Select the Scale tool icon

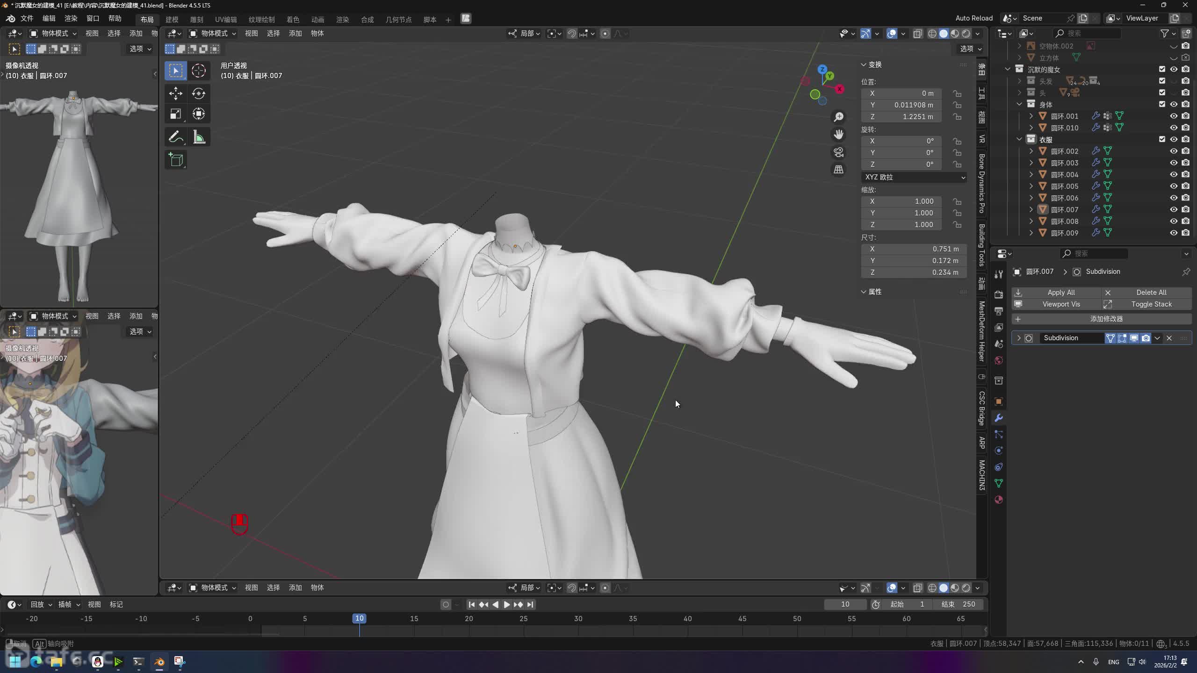pos(176,114)
